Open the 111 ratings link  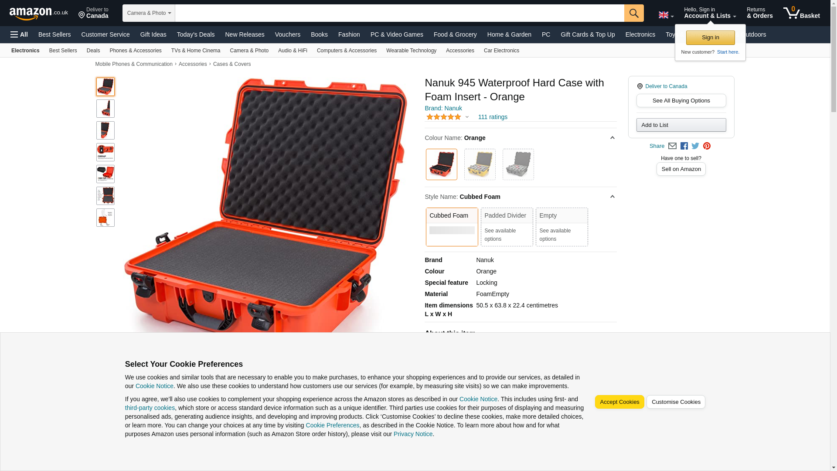tap(493, 117)
